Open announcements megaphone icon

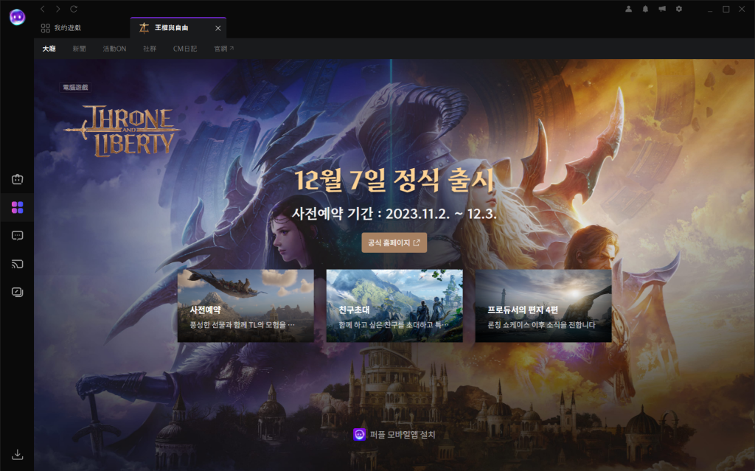662,9
